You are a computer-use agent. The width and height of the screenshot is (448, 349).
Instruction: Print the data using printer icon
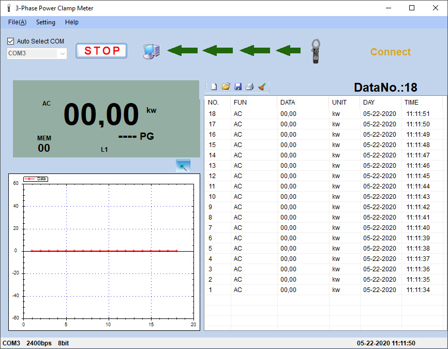[x=249, y=87]
